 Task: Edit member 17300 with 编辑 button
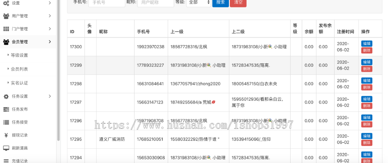[x=367, y=44]
